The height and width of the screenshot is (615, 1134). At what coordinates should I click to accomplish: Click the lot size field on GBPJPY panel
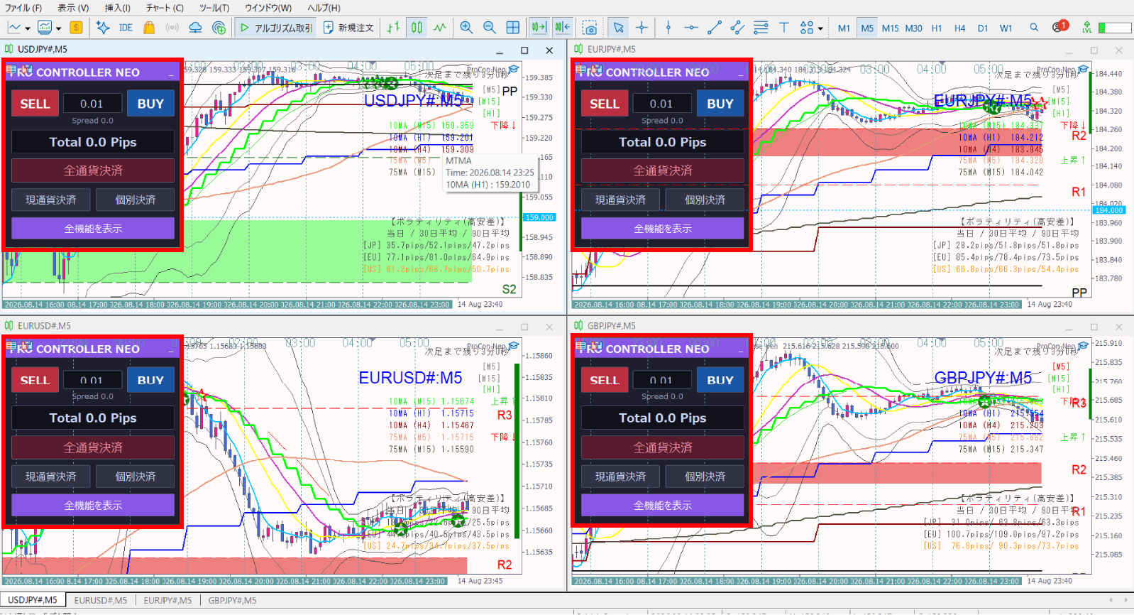(661, 380)
